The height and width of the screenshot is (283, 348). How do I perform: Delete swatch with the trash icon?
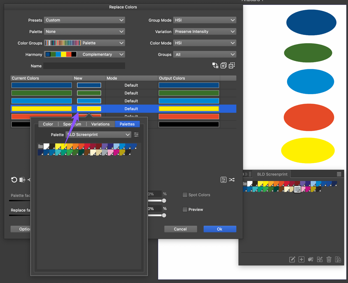(x=329, y=259)
